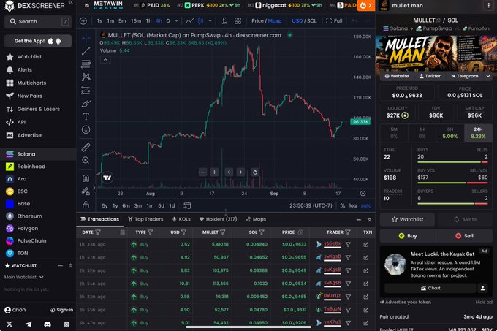Zoom out the chart with minus button

pos(203,172)
